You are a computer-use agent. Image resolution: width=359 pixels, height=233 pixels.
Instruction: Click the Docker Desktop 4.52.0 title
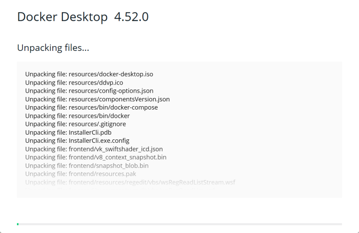point(83,17)
